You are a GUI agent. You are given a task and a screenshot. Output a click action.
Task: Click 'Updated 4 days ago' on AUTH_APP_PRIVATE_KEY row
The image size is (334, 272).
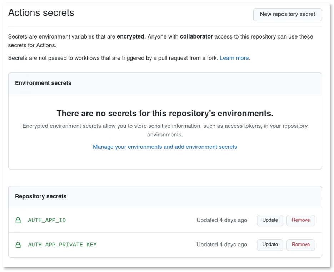[221, 245]
